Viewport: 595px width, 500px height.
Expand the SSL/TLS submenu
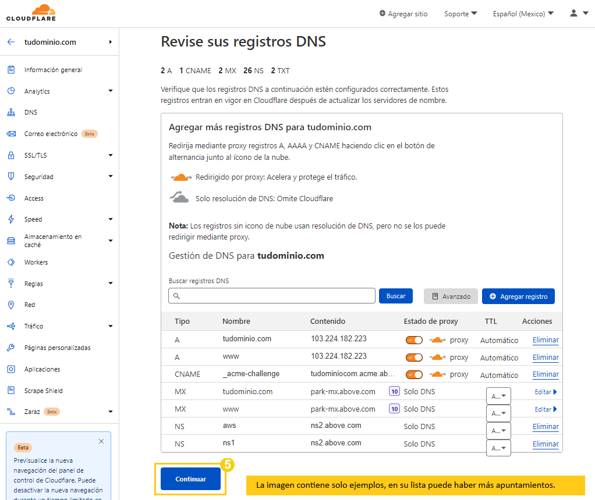(x=111, y=155)
